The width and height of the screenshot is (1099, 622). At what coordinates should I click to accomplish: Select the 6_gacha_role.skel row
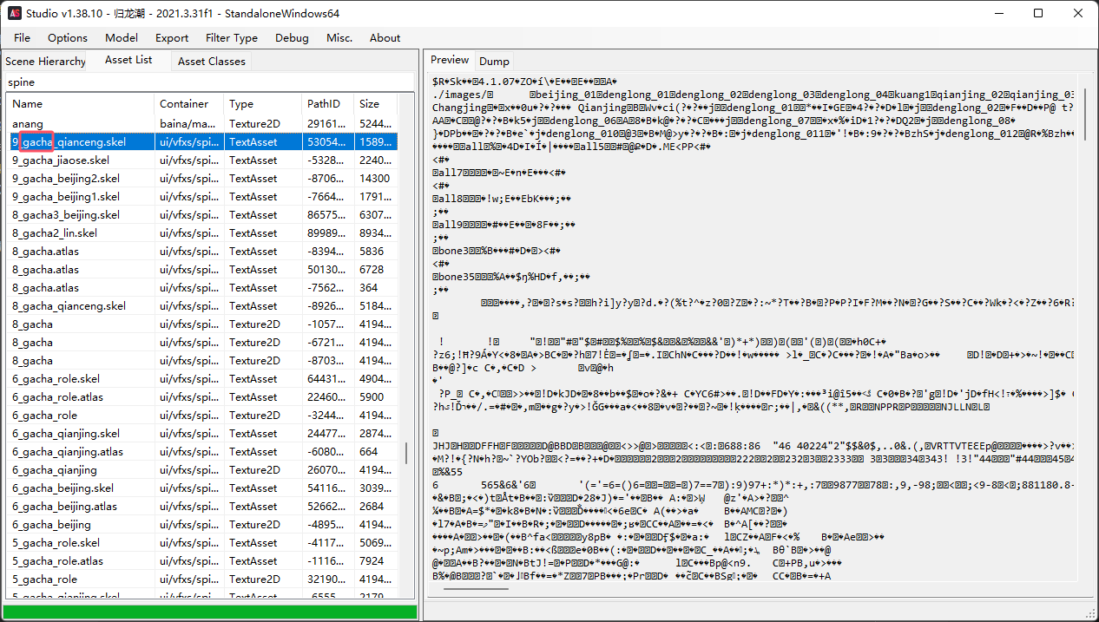coord(203,378)
